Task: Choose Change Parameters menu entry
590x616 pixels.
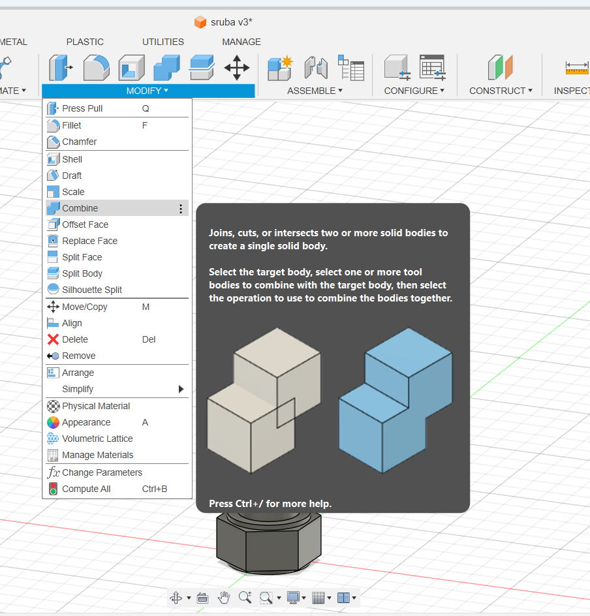Action: [117, 472]
